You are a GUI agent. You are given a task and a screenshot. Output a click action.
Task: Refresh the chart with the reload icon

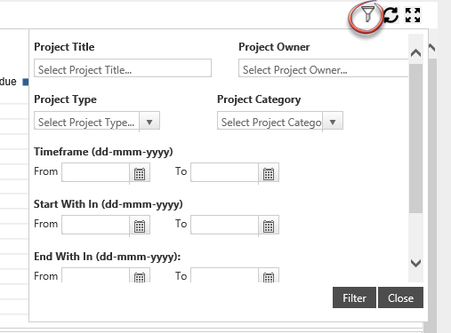pos(391,15)
